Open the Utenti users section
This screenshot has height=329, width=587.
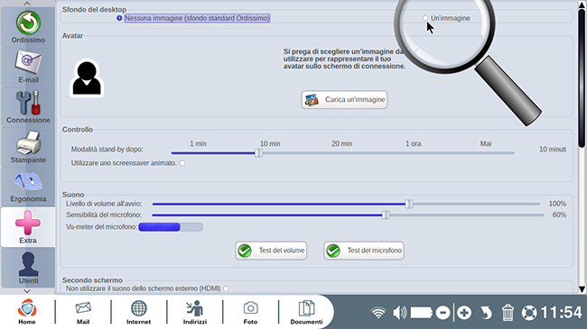click(28, 268)
